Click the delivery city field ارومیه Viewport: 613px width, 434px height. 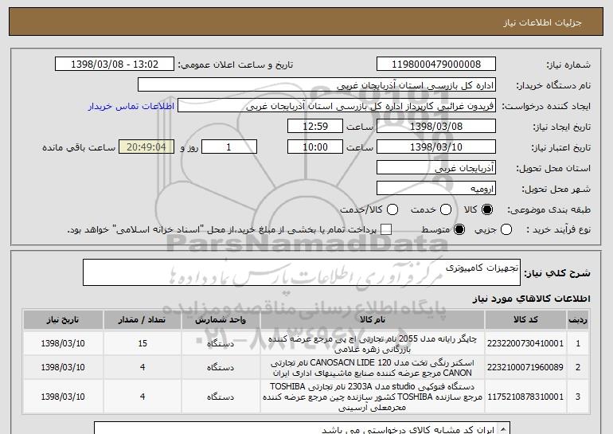436,189
